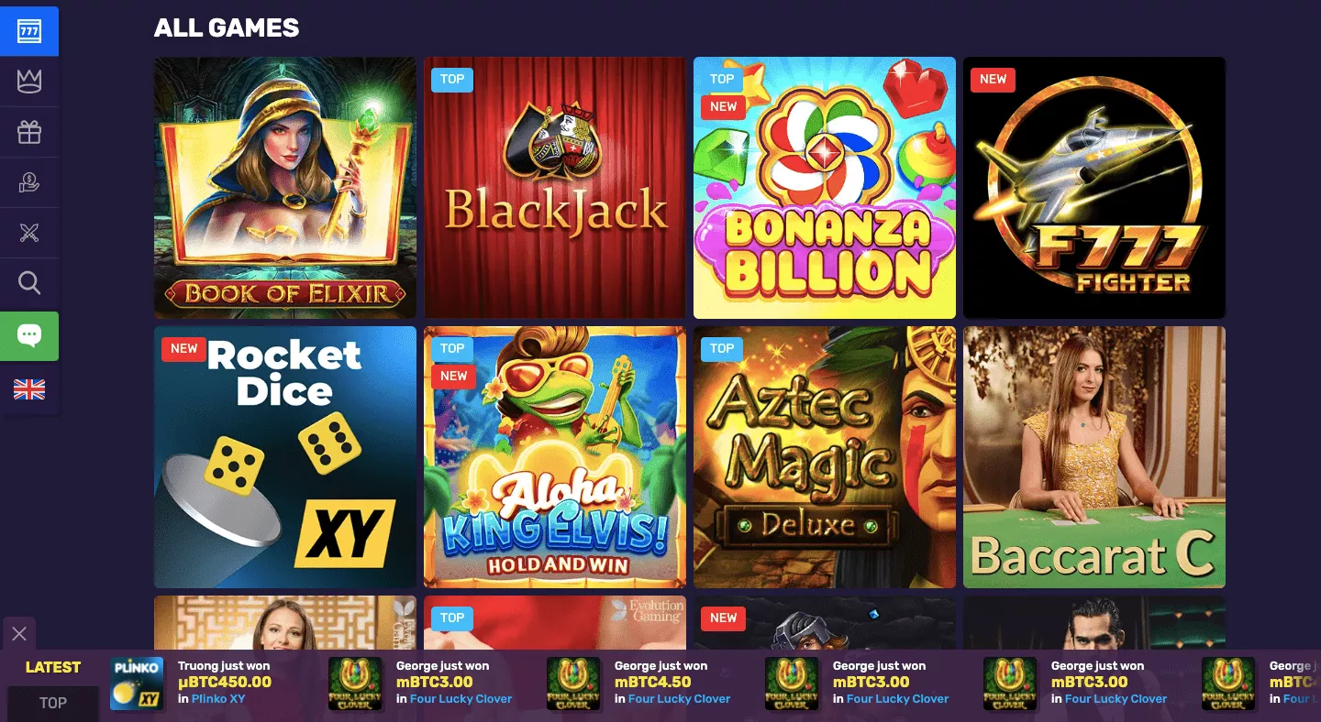Open F777 Fighter game tile
The width and height of the screenshot is (1321, 722).
(x=1094, y=188)
